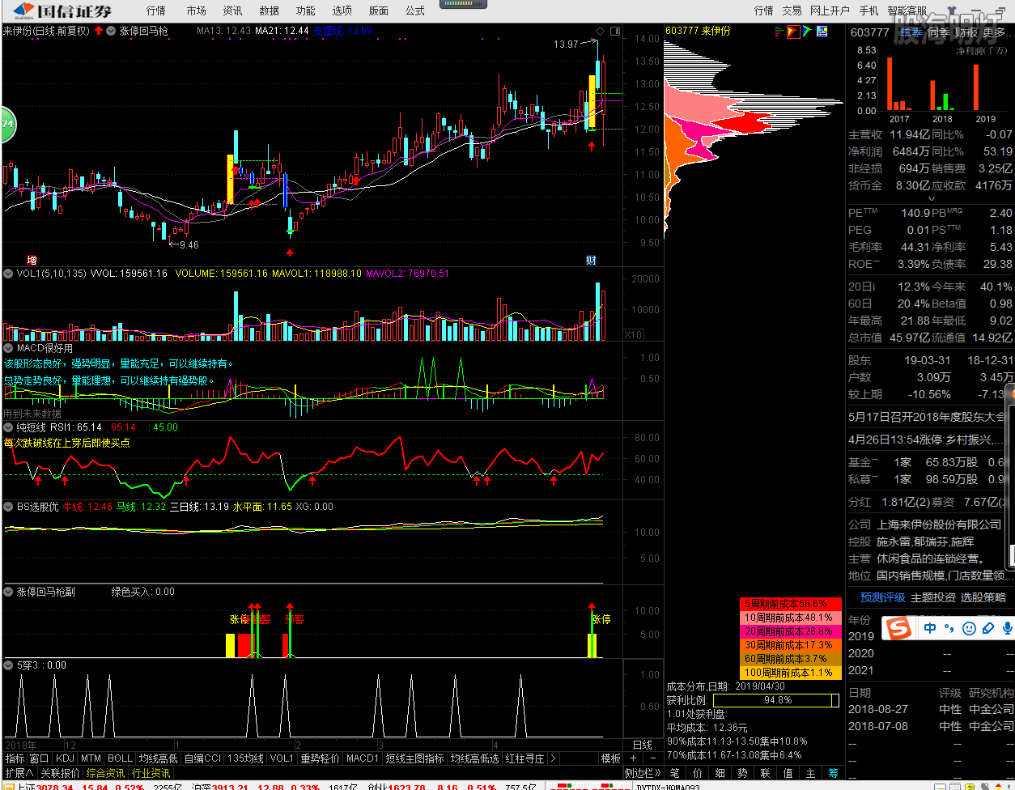This screenshot has height=790, width=1015.
Task: Open the 行情 menu on left
Action: coord(156,11)
